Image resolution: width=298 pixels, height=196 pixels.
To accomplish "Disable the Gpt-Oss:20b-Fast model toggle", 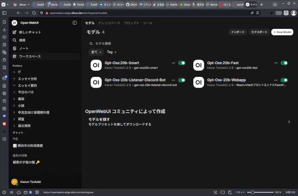I will (284, 63).
